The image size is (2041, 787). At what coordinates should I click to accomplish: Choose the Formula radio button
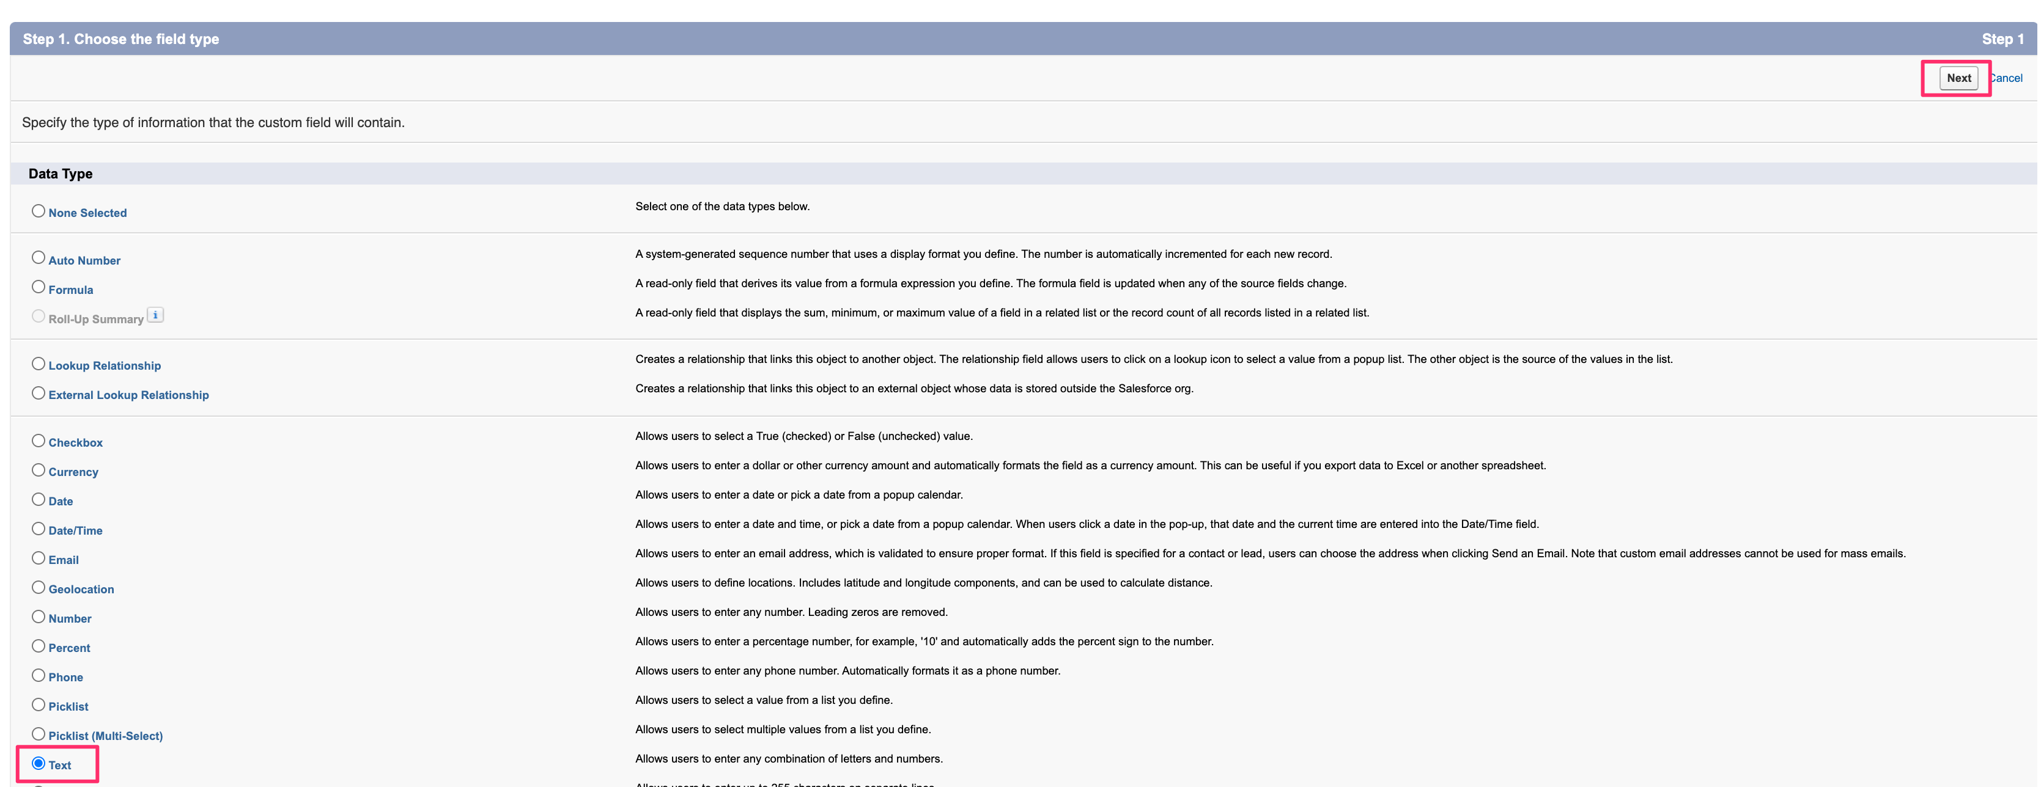click(38, 287)
